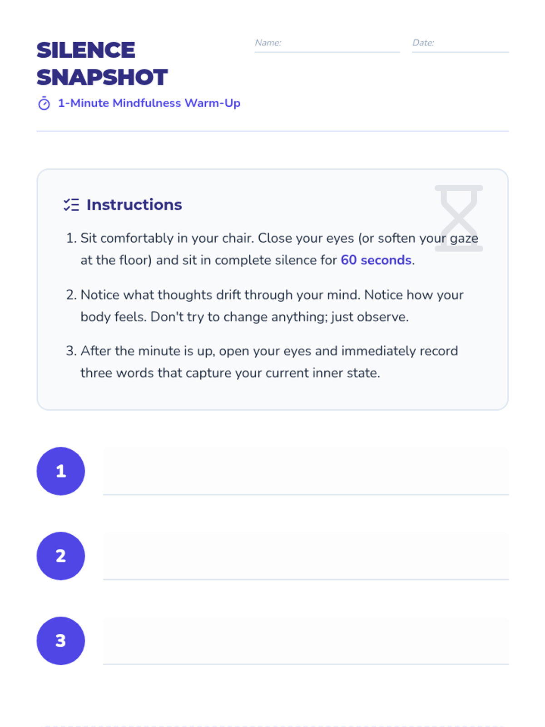Click the checklist icon next to Instructions

[71, 205]
